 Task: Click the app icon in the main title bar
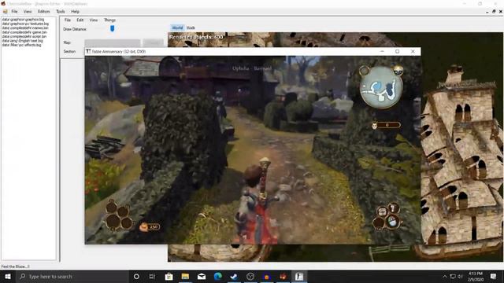pyautogui.click(x=3, y=3)
